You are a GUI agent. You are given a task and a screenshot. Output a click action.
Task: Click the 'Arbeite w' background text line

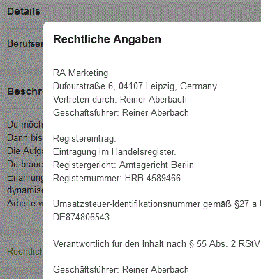click(x=25, y=203)
